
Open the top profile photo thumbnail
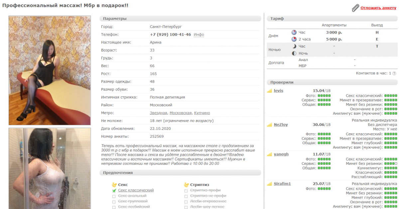pos(50,70)
